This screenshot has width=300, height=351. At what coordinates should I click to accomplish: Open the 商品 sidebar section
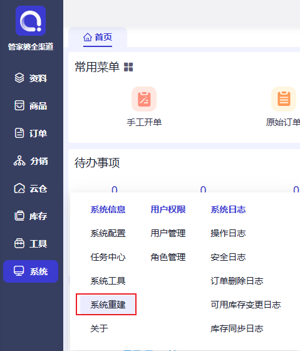pyautogui.click(x=31, y=106)
